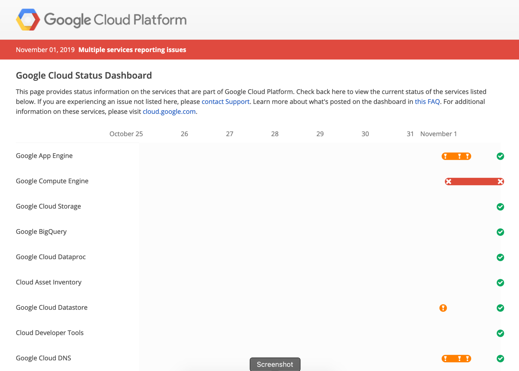This screenshot has height=371, width=519.
Task: Click the green checkmark for Google Cloud DNS
Action: [500, 358]
